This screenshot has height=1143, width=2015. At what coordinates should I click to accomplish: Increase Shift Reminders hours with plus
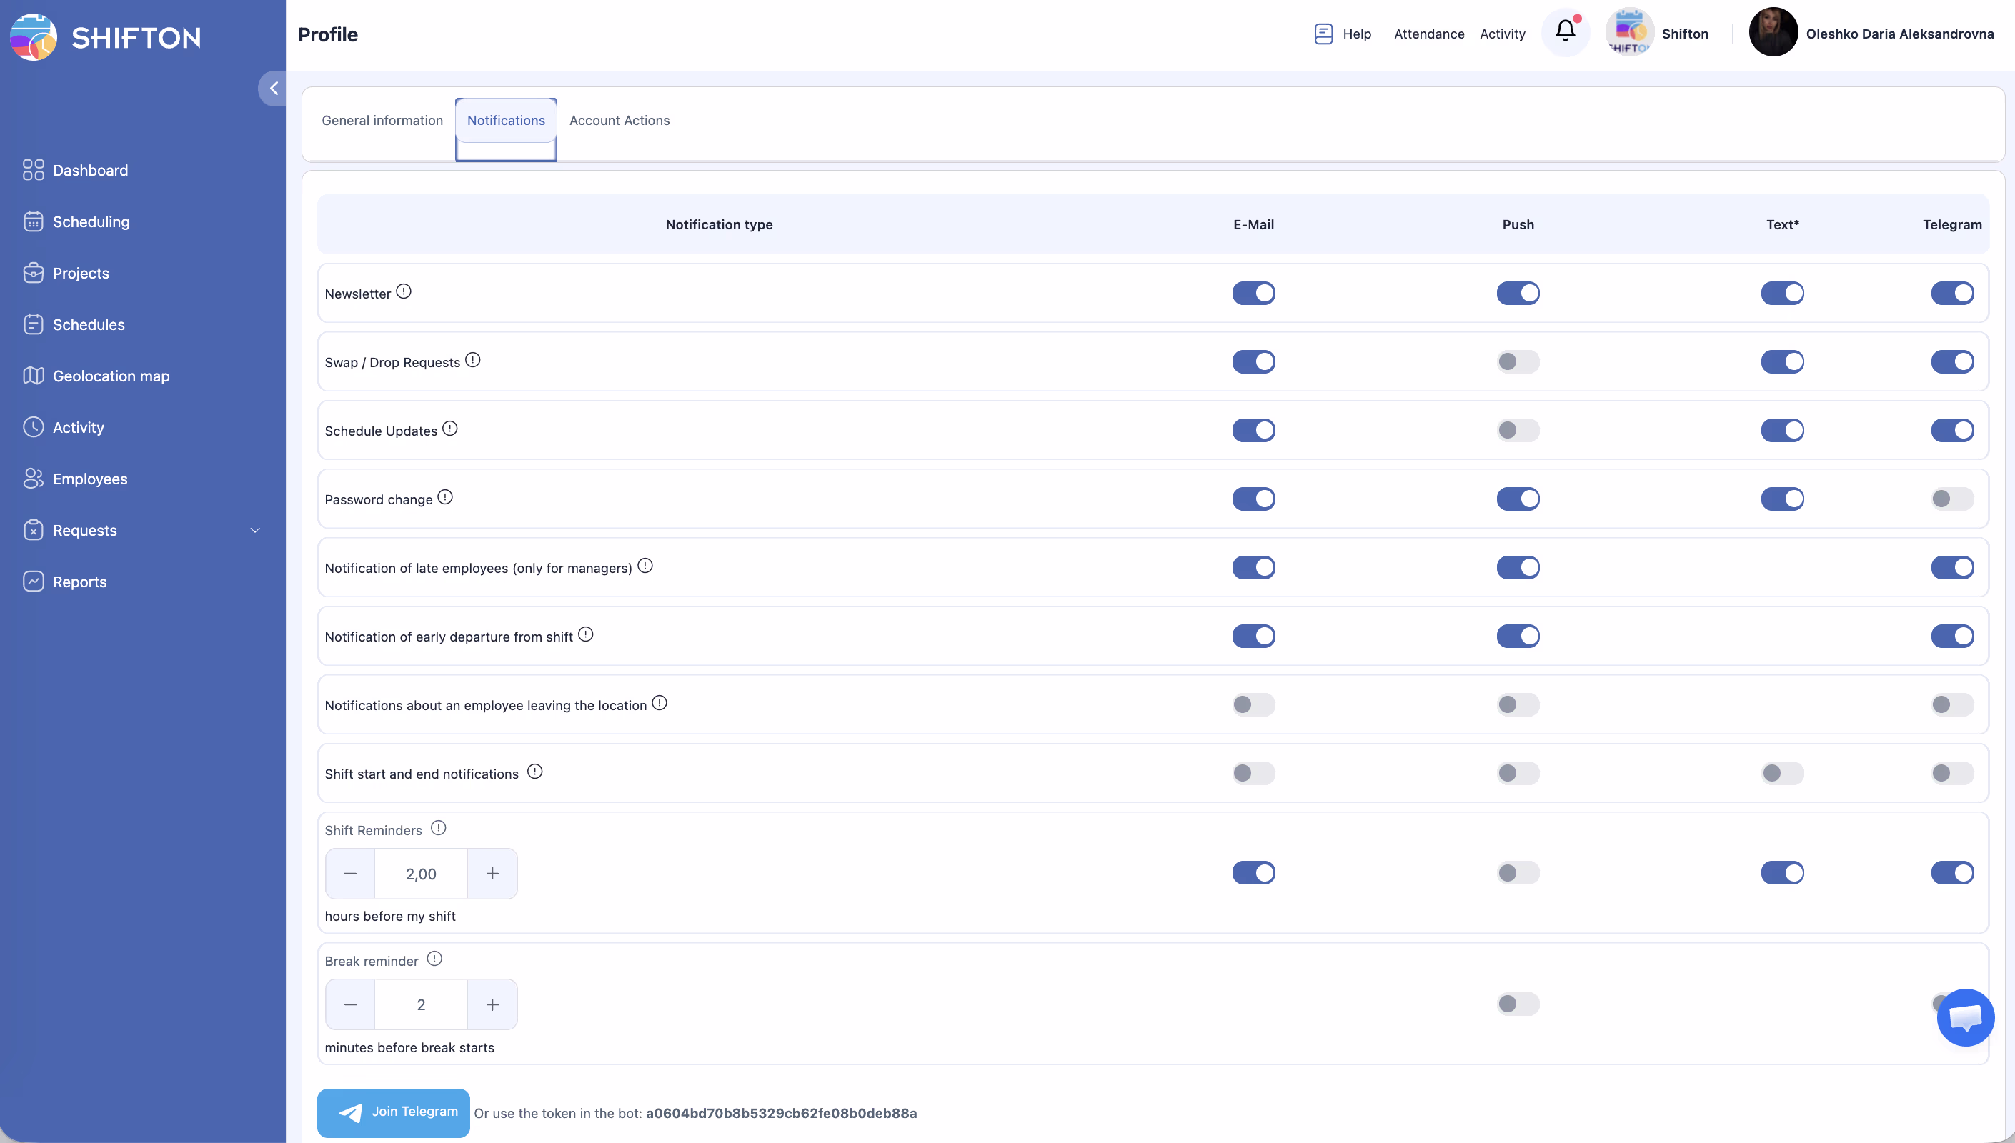pos(492,874)
